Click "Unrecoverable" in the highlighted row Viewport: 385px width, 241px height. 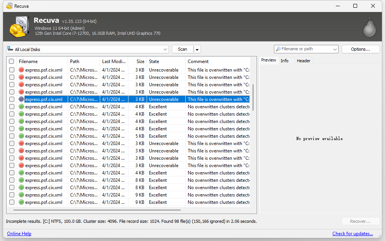[164, 99]
